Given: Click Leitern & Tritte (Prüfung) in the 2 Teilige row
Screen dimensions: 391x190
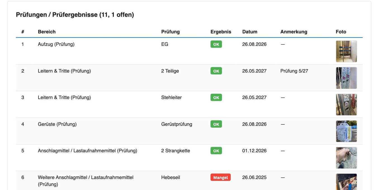Looking at the screenshot, I should (x=64, y=71).
